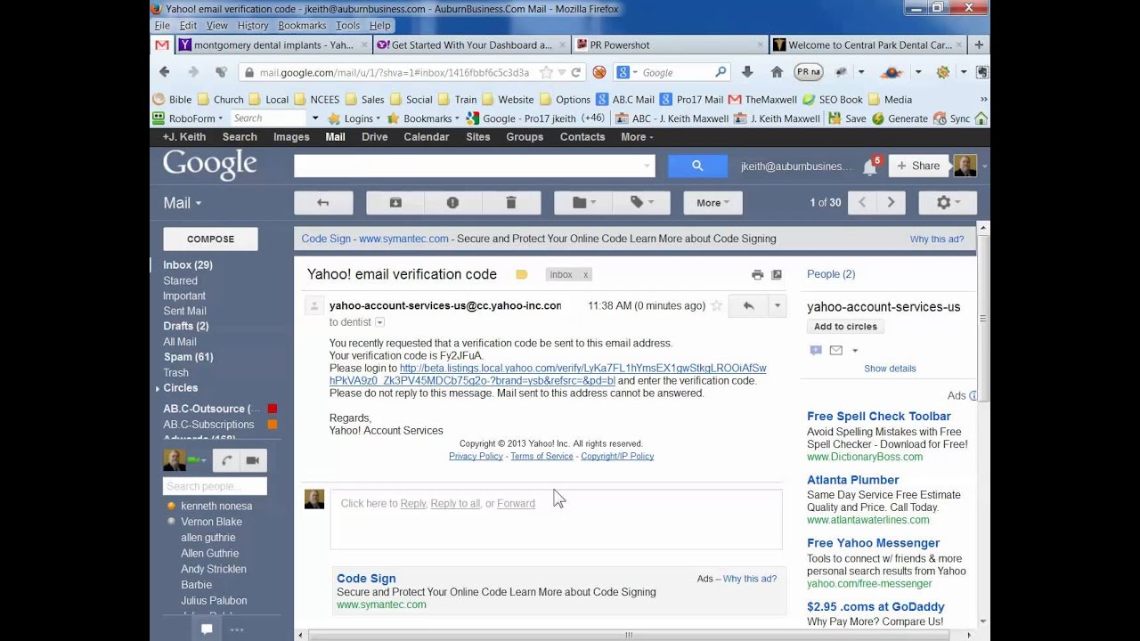
Task: Archive the Yahoo verification email
Action: (x=395, y=202)
